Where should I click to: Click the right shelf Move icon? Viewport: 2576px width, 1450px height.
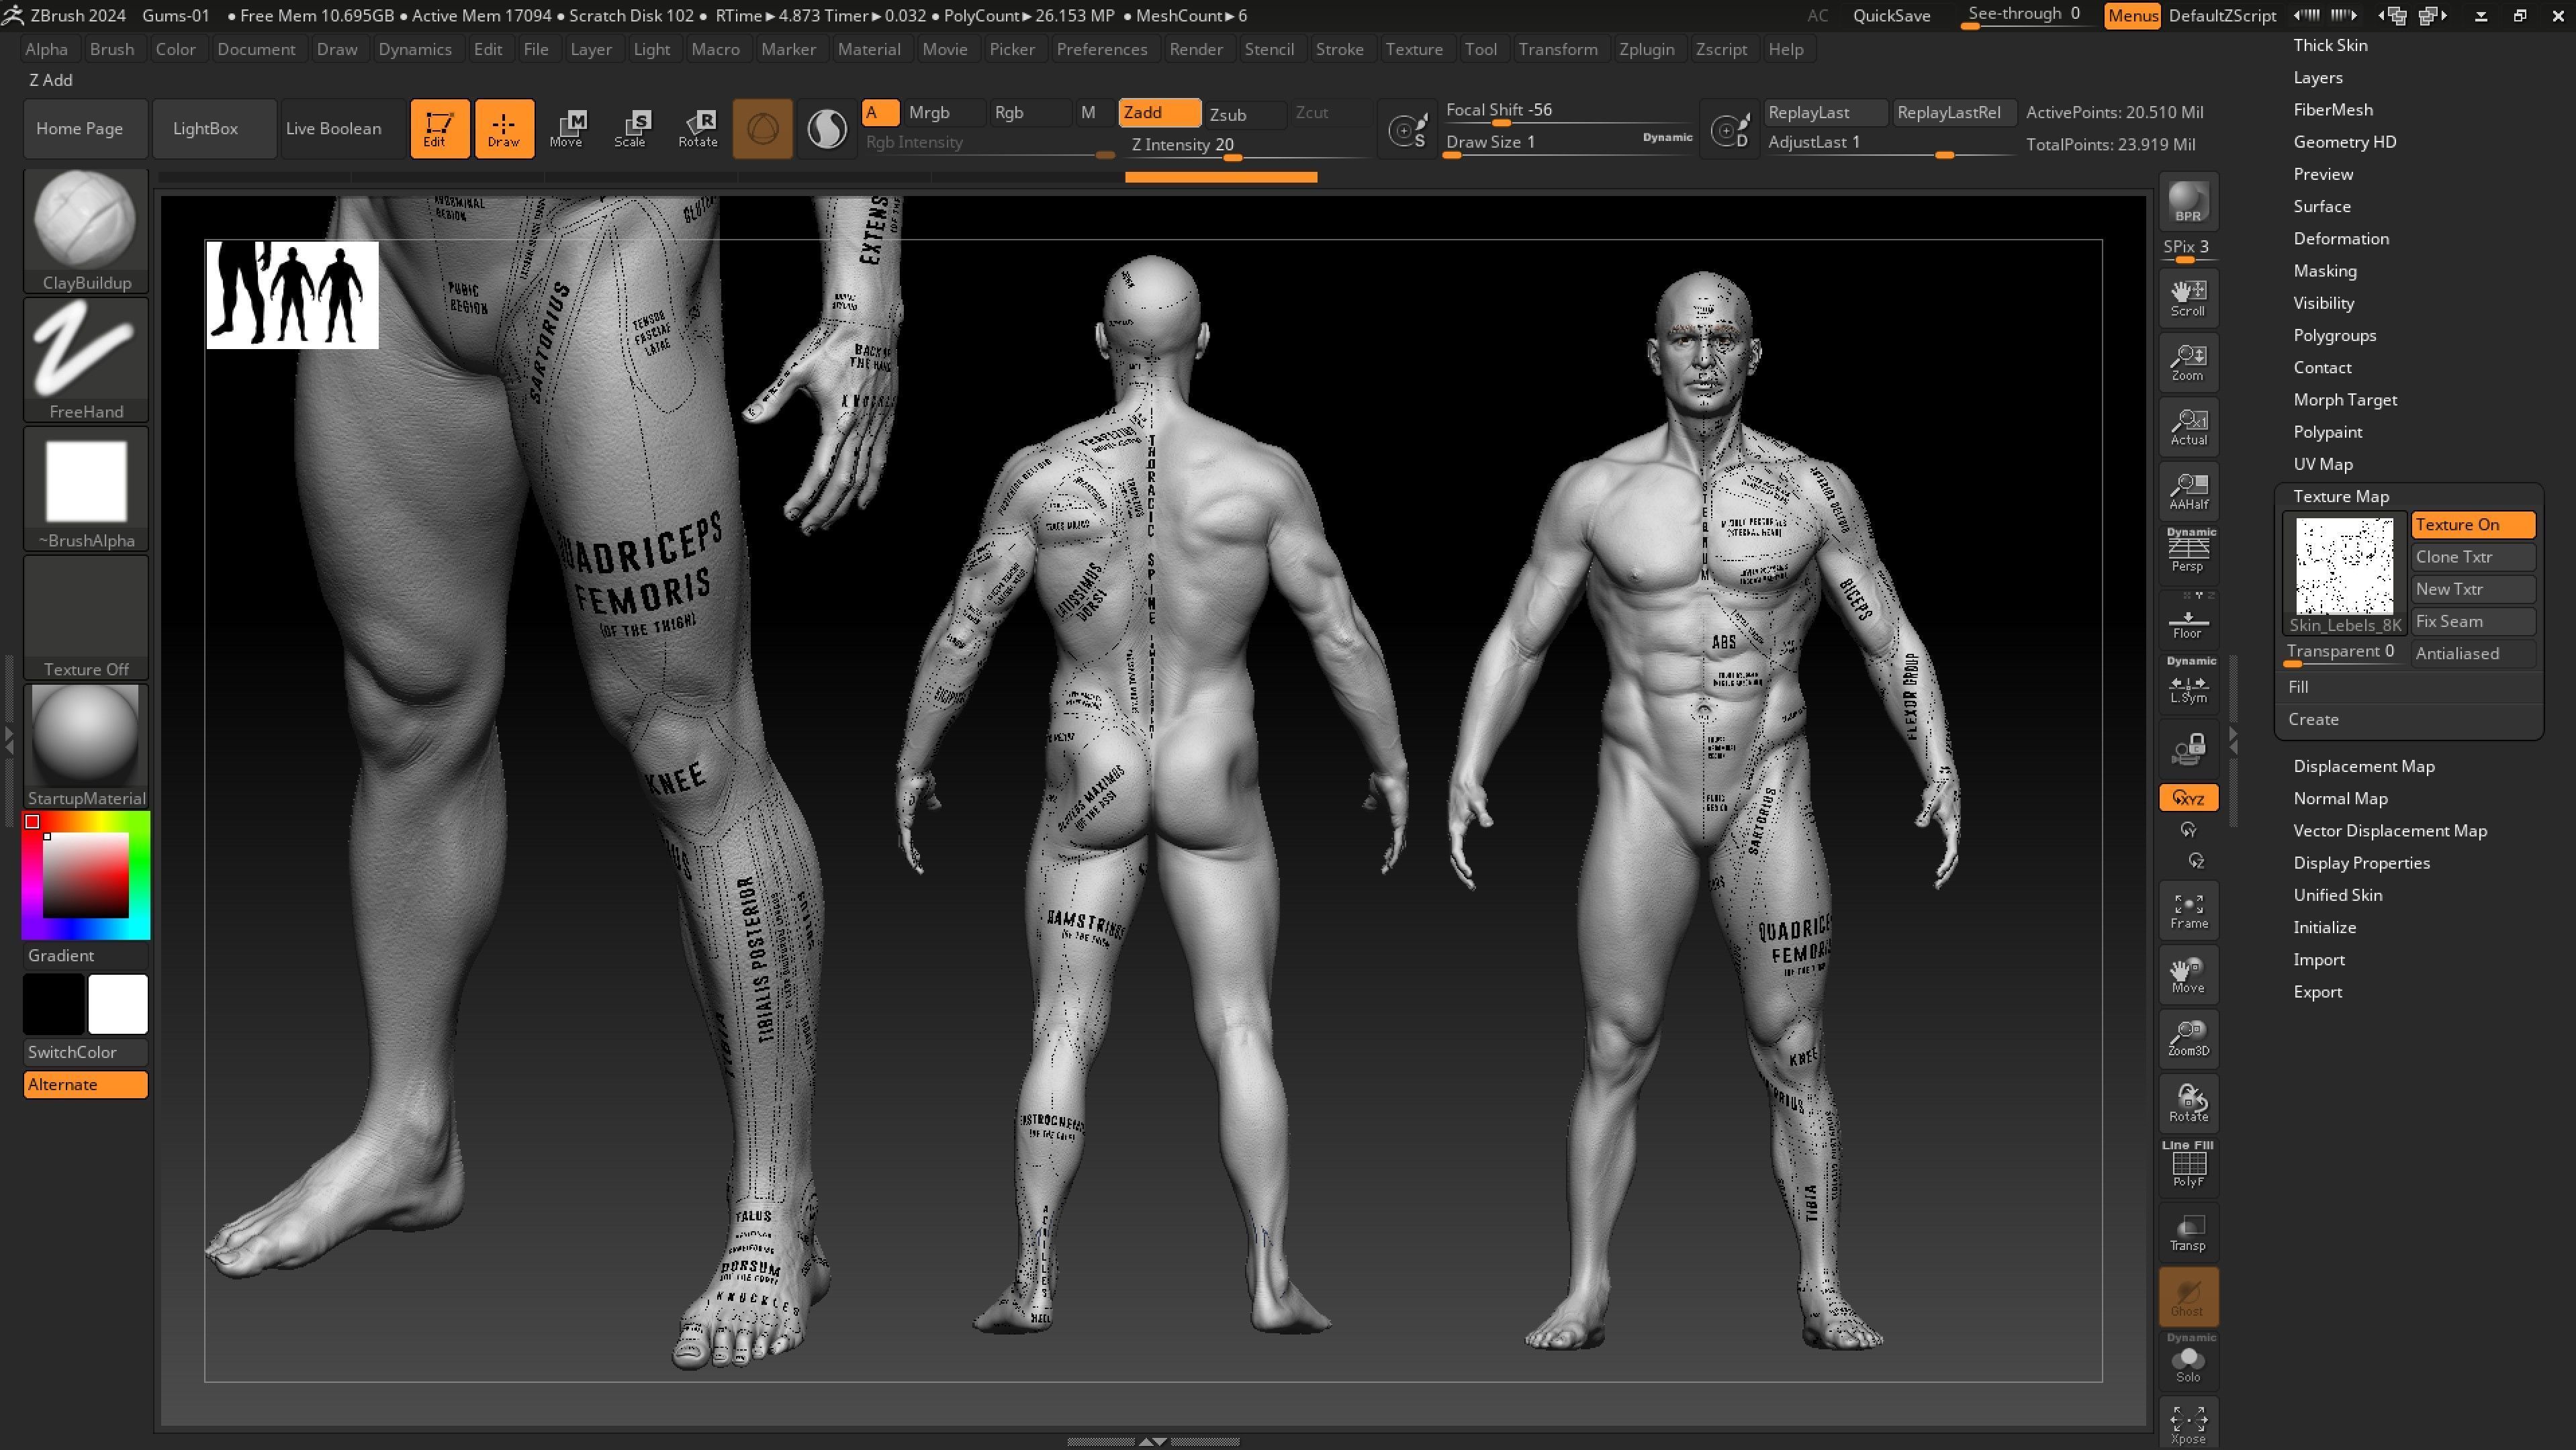[2188, 974]
